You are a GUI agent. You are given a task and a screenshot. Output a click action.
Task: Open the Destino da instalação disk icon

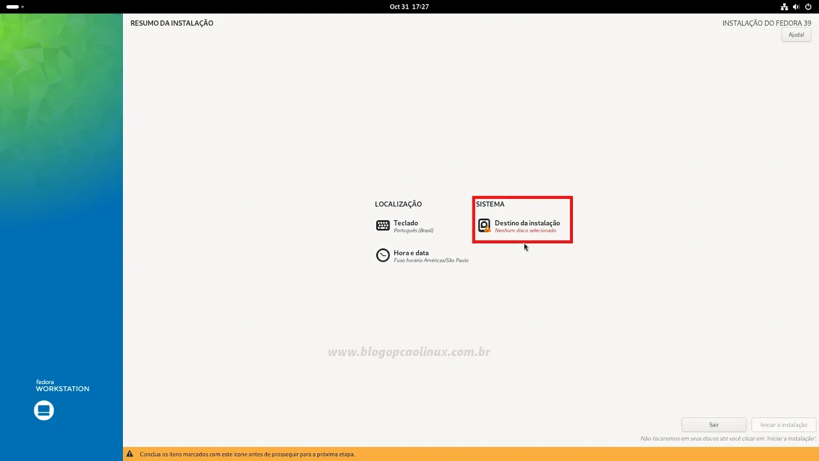click(484, 225)
